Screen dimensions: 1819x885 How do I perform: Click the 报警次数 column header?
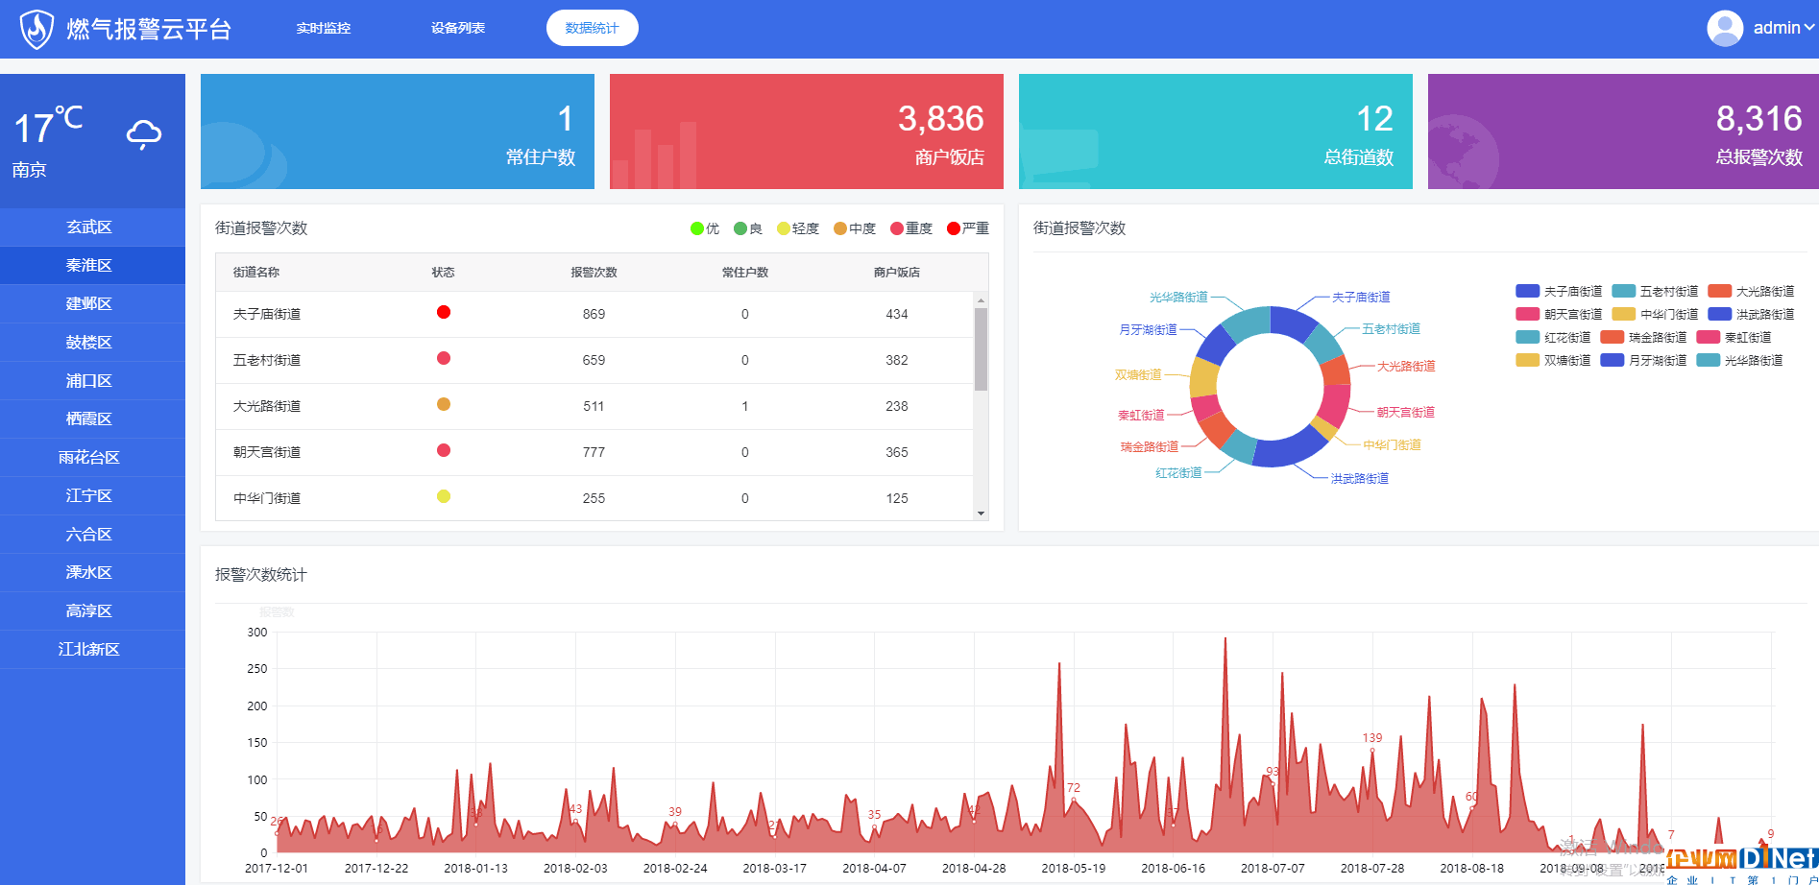coord(594,273)
